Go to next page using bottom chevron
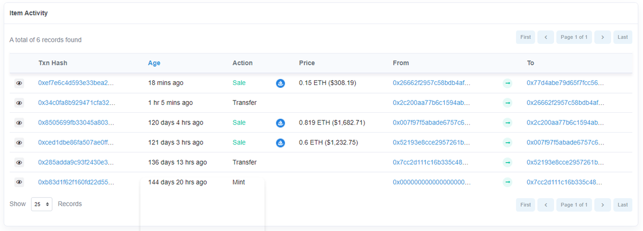 pyautogui.click(x=603, y=205)
